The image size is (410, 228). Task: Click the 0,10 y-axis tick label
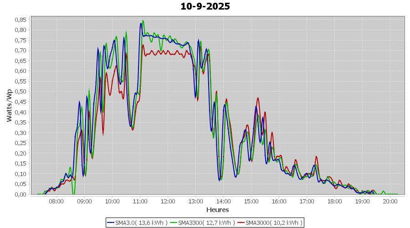(x=20, y=174)
